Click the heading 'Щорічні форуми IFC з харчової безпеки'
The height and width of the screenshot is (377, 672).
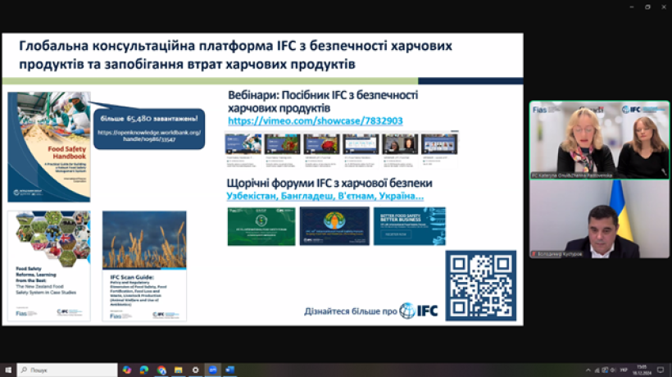[x=329, y=183]
